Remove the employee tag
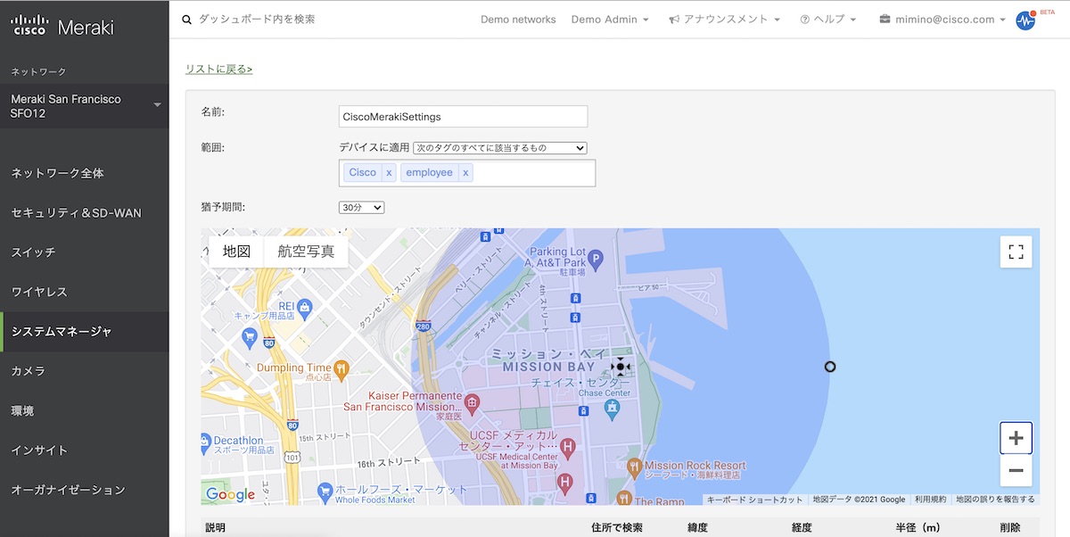Image resolution: width=1070 pixels, height=537 pixels. tap(465, 172)
